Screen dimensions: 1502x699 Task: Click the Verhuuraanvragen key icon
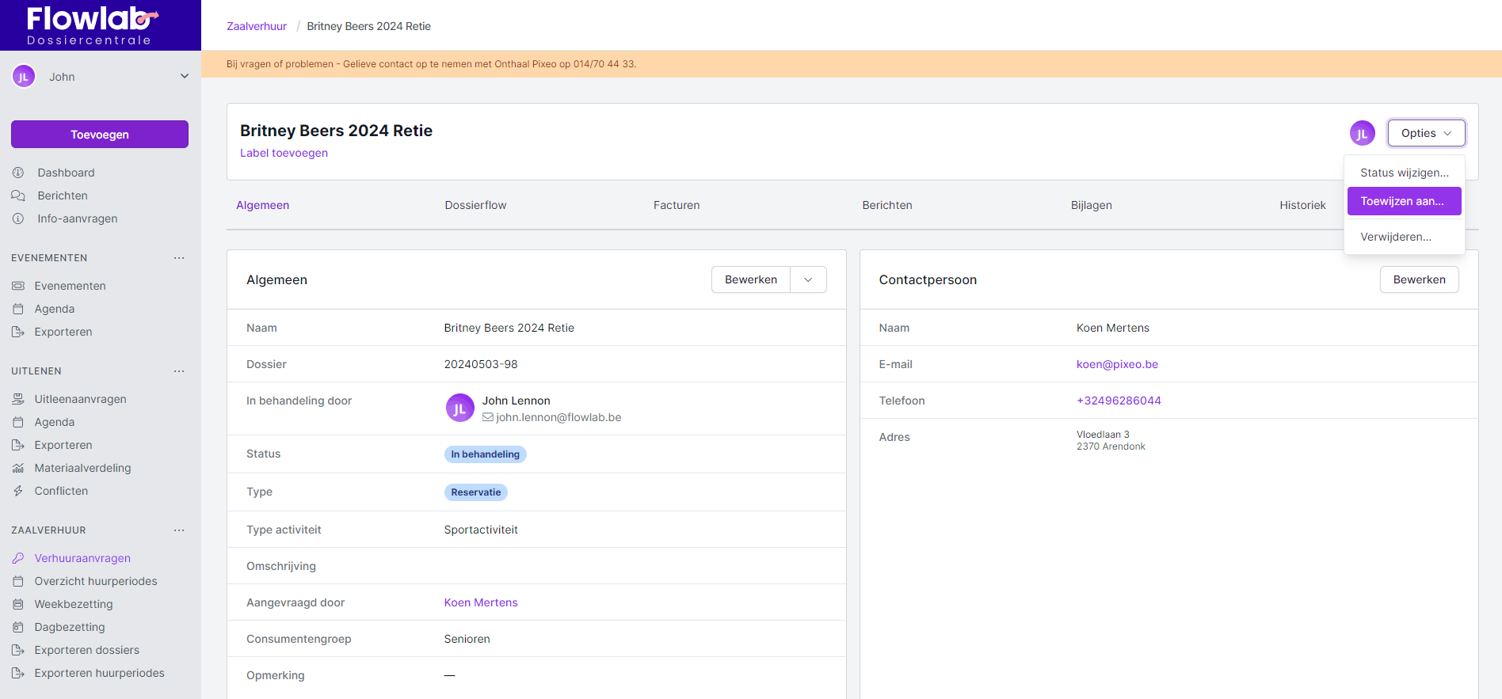18,558
